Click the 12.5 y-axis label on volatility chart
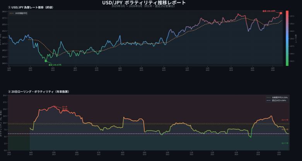This screenshot has width=302, height=161. click(x=5, y=116)
